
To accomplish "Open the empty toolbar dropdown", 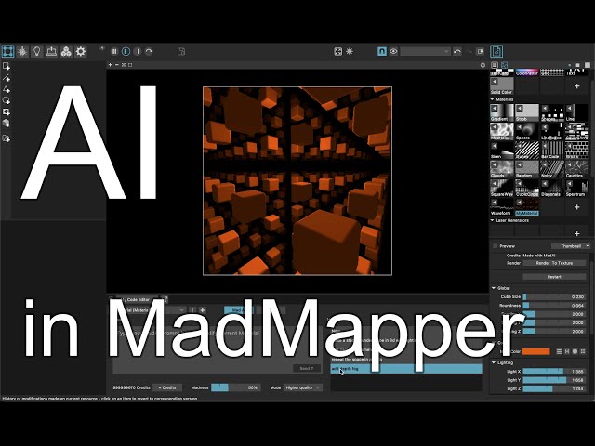I will click(x=426, y=51).
